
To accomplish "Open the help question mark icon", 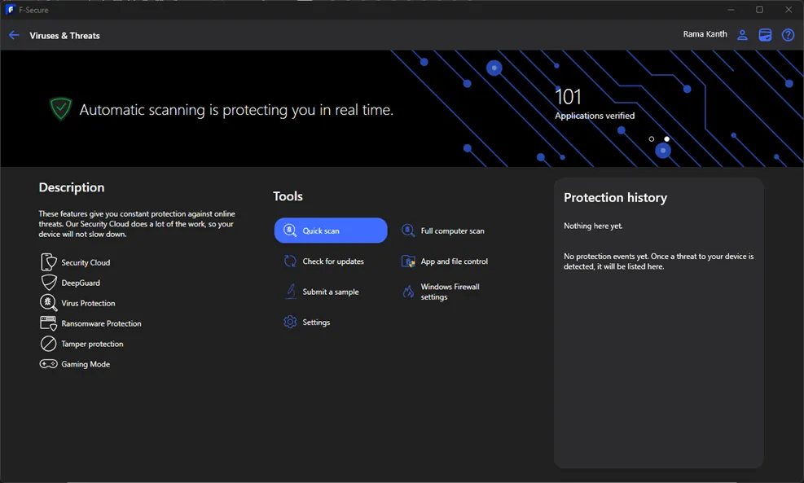I will coord(788,35).
